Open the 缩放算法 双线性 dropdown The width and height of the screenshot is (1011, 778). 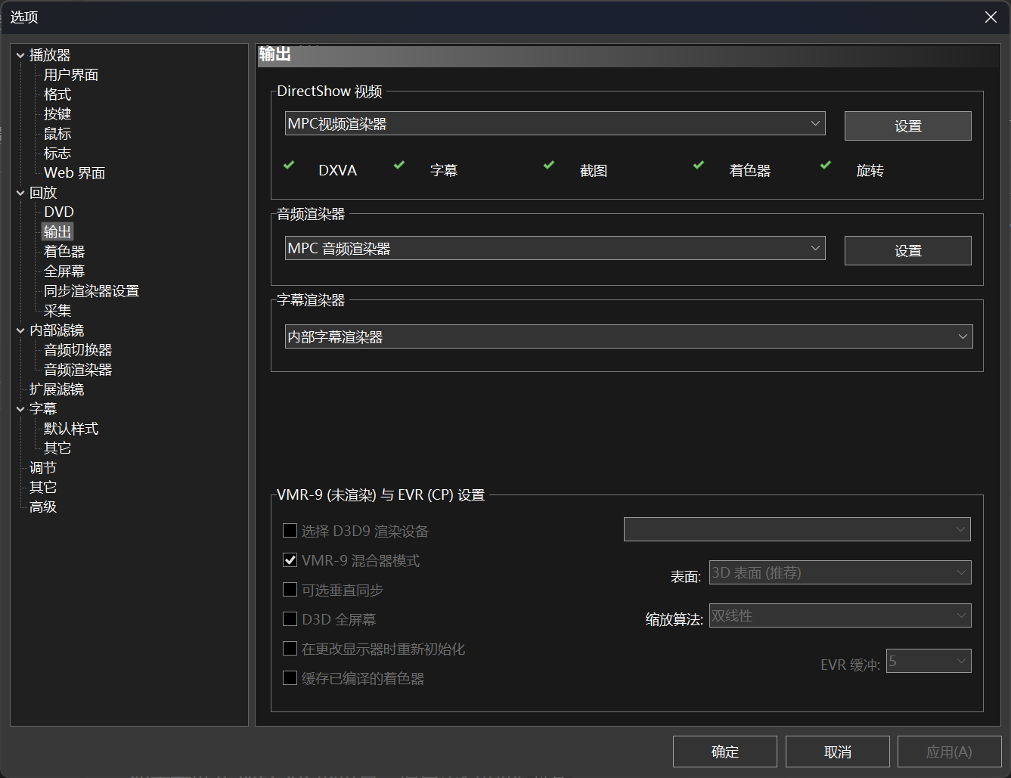click(839, 616)
